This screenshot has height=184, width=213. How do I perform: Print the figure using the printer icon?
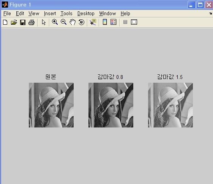click(32, 22)
